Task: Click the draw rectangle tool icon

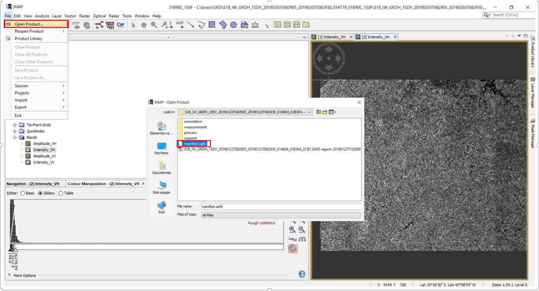Action: coord(212,25)
